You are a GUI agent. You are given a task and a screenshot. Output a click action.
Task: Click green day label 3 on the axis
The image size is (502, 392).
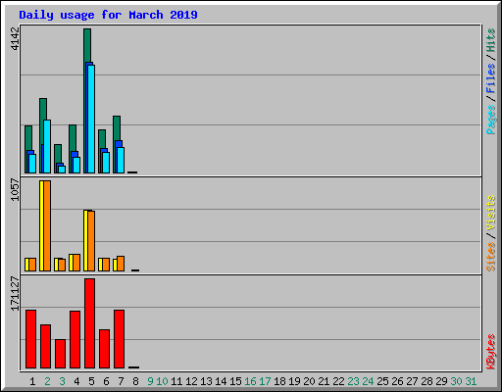pyautogui.click(x=62, y=381)
